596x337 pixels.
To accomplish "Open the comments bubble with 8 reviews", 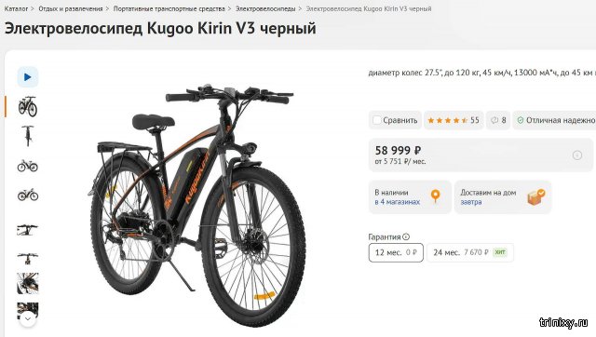I will tap(498, 120).
